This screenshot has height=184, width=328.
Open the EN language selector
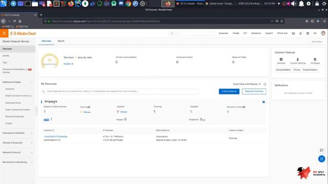coord(315,33)
